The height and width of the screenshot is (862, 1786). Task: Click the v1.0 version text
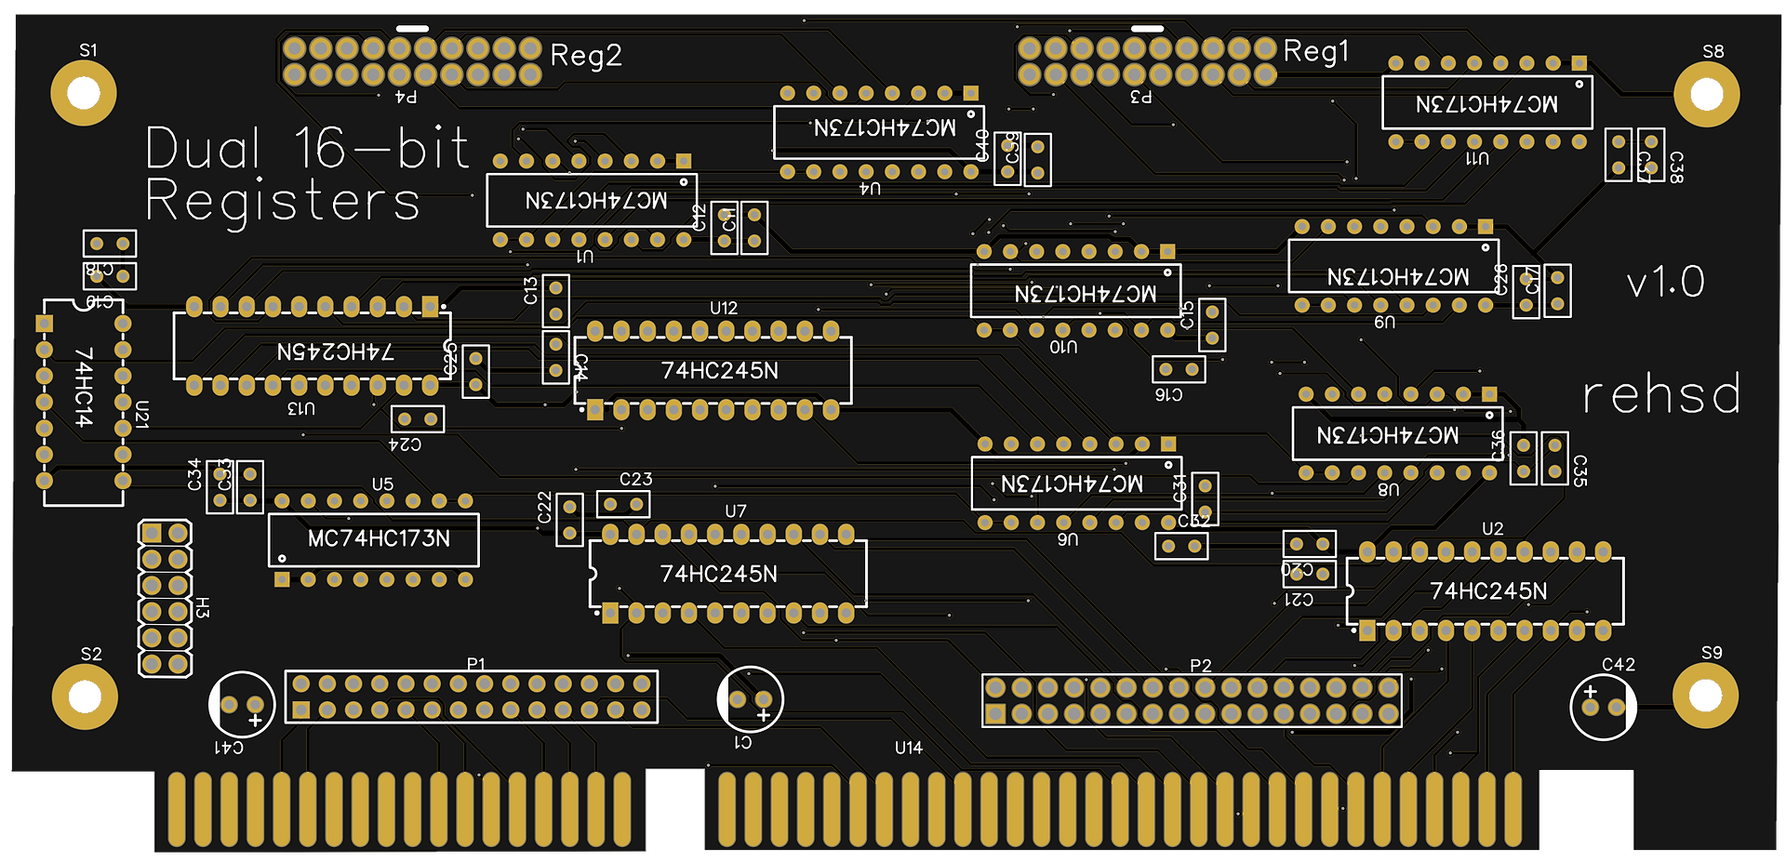pos(1666,282)
